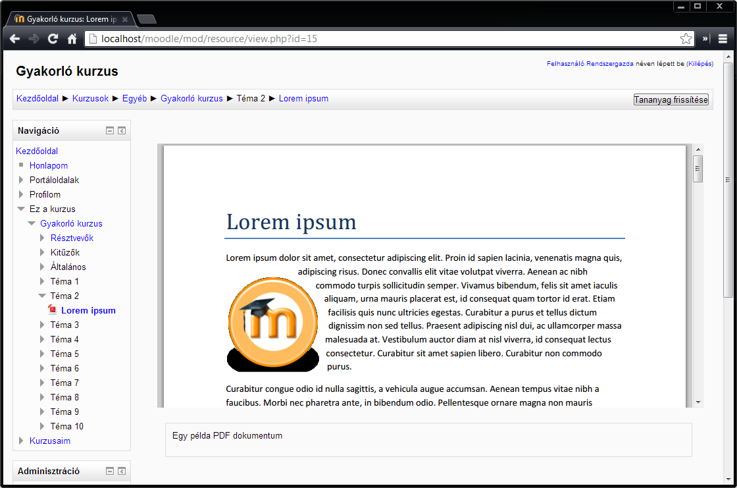Click the Gyakorló kurzus page heading
The image size is (737, 488).
point(67,71)
